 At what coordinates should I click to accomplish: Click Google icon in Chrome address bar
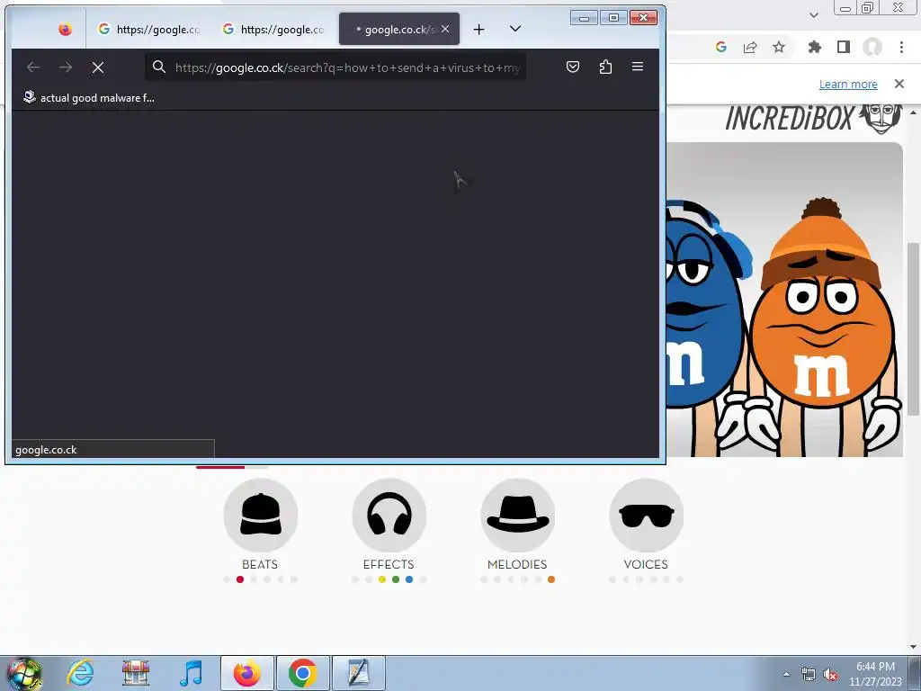721,47
